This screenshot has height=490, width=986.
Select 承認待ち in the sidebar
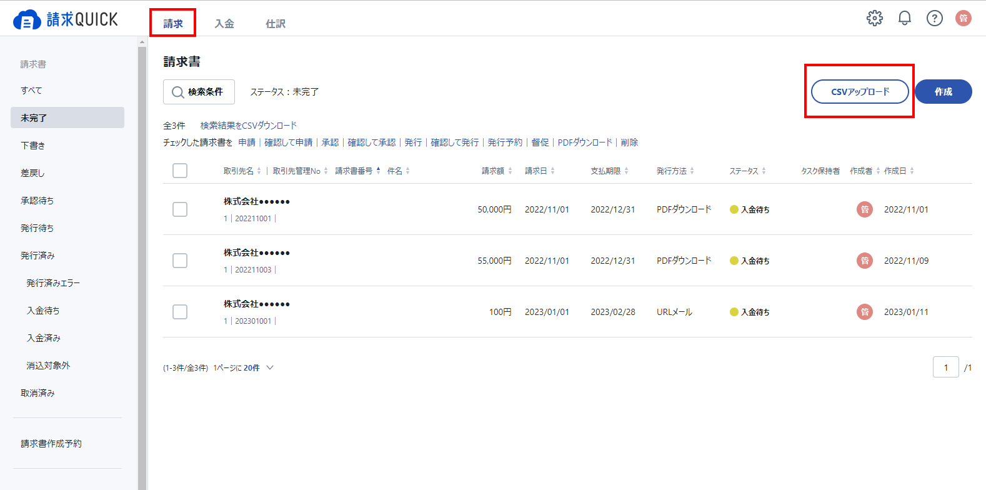pyautogui.click(x=67, y=200)
